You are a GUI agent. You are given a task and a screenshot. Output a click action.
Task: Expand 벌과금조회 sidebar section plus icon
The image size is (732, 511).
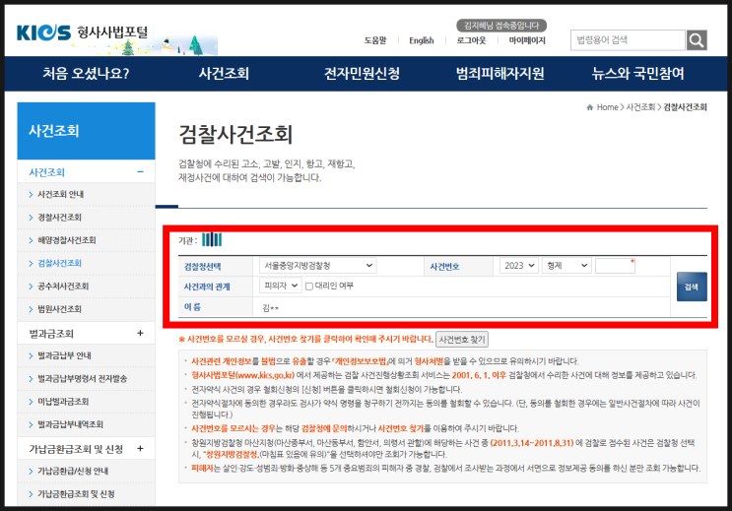point(140,333)
